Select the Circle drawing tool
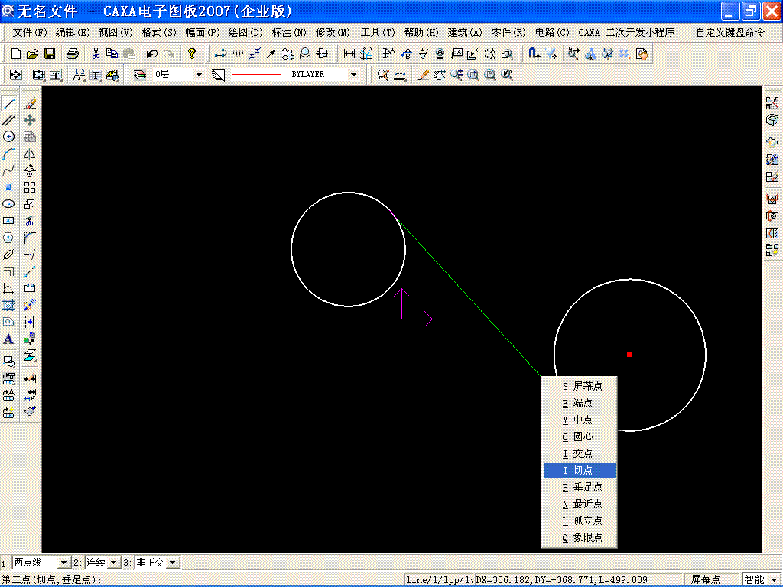Screen dimensions: 783x587 [x=8, y=137]
